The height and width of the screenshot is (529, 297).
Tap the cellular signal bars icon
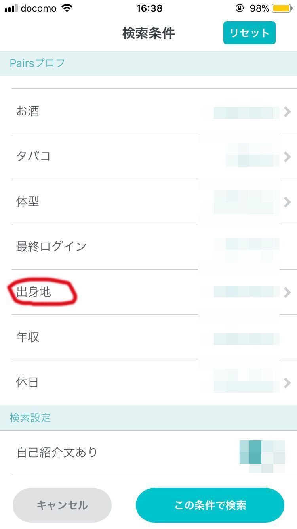tap(11, 8)
